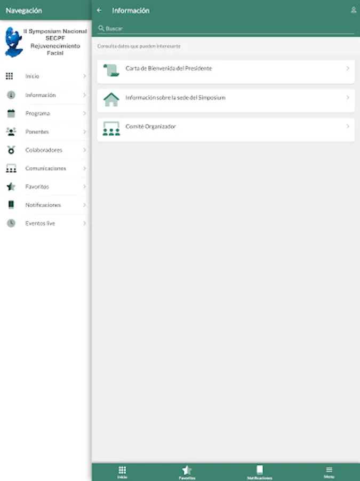Expand the Comunicaciones row chevron
360x481 pixels.
point(84,168)
